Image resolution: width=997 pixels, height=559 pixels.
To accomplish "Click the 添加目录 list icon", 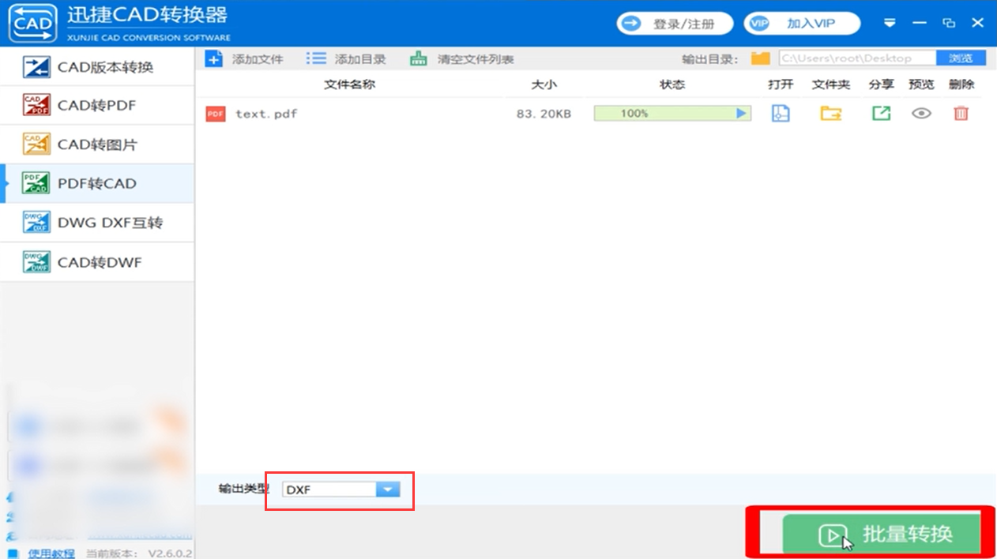I will click(316, 58).
